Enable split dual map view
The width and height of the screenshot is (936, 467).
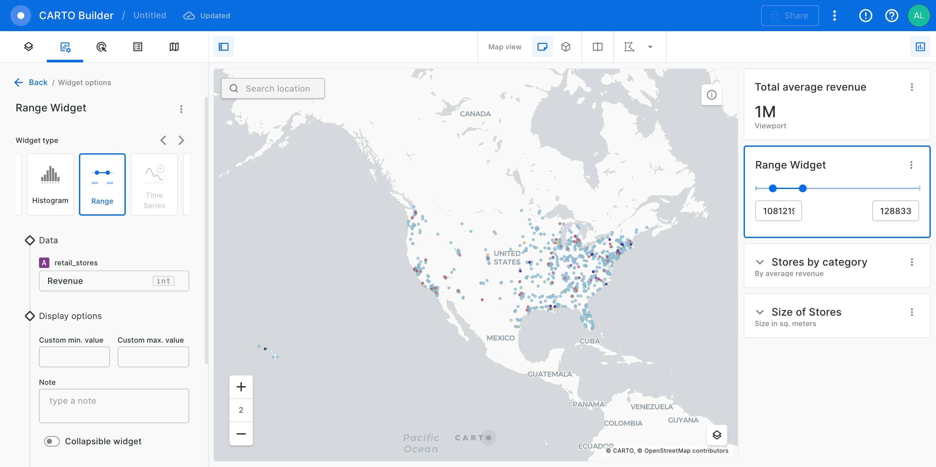(597, 46)
